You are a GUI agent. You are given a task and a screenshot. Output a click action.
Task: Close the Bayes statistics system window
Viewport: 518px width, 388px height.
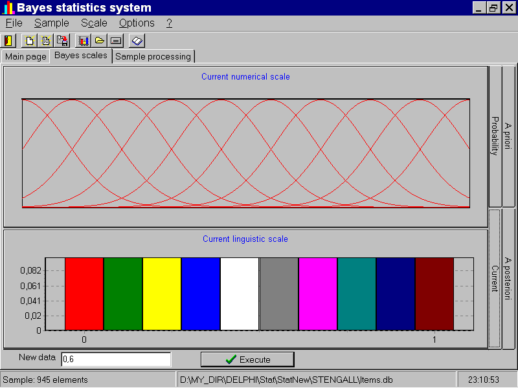(509, 8)
